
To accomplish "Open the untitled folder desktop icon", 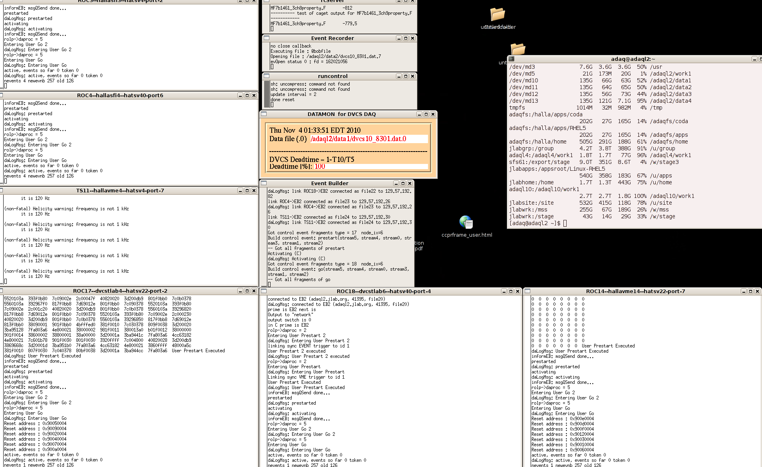I will pyautogui.click(x=498, y=14).
